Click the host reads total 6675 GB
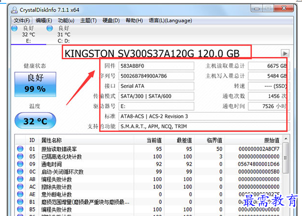Viewport: 302px width, 216px height. point(269,66)
